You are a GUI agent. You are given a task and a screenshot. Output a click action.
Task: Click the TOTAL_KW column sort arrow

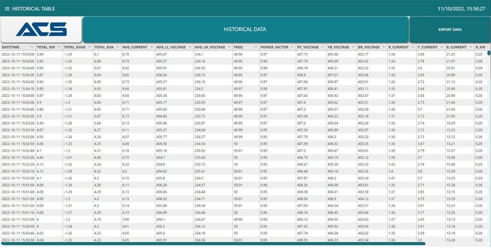click(59, 47)
